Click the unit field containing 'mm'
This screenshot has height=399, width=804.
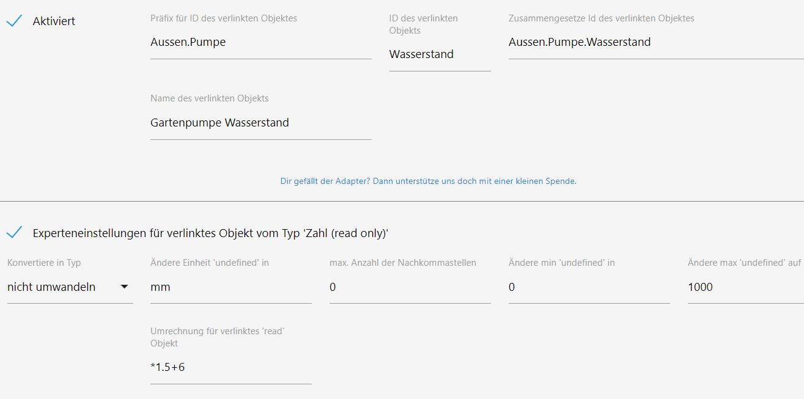click(231, 287)
